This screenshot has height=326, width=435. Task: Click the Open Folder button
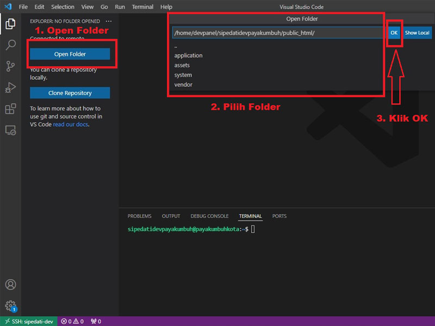tap(70, 54)
